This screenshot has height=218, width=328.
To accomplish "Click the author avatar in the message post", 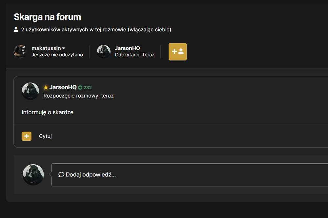I will [30, 91].
